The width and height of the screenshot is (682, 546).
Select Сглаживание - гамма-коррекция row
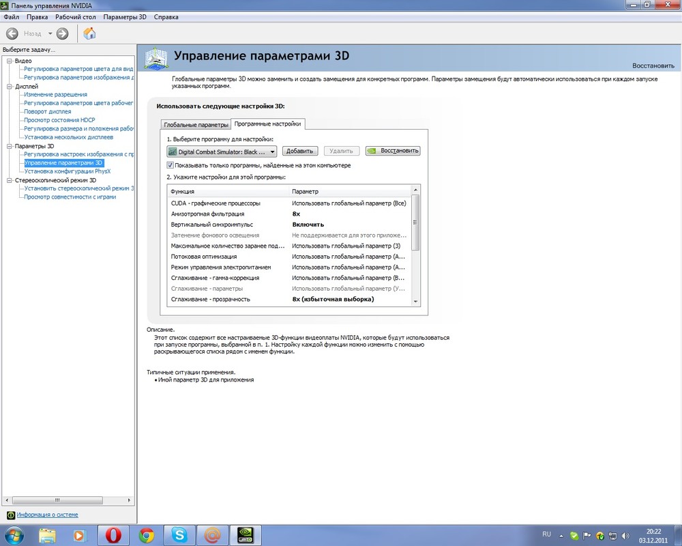click(288, 278)
